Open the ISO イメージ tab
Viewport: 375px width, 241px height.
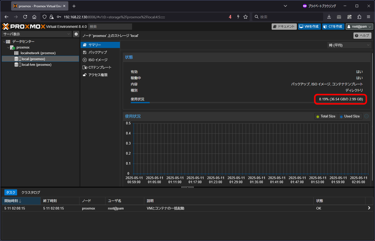[100, 60]
